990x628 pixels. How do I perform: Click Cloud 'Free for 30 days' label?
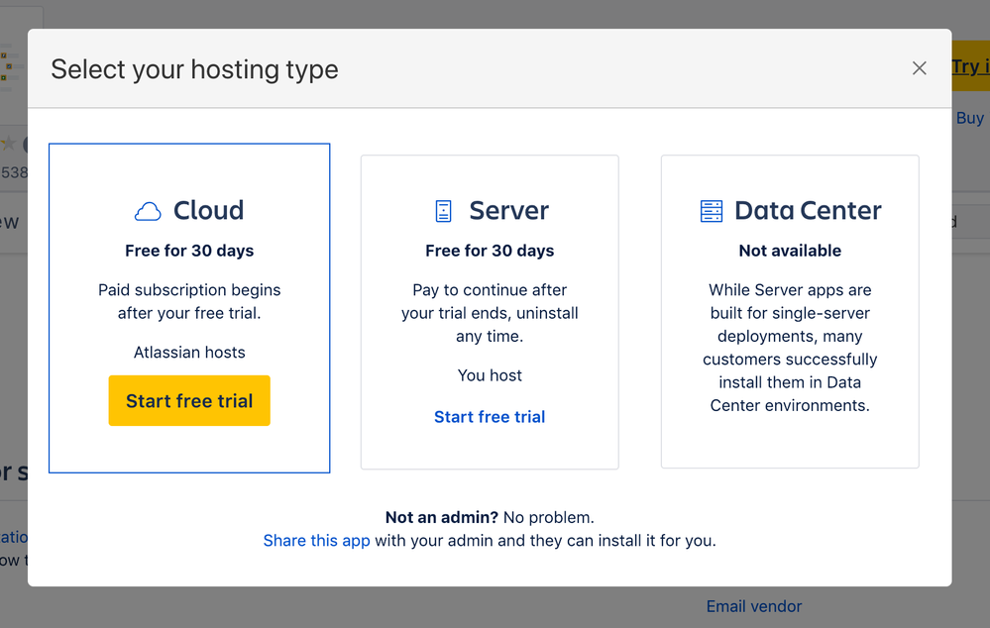189,251
